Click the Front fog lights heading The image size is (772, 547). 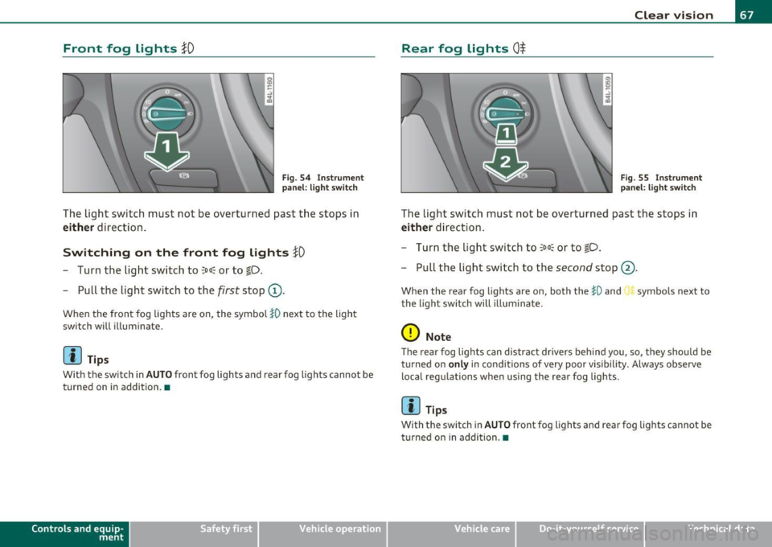tap(129, 48)
